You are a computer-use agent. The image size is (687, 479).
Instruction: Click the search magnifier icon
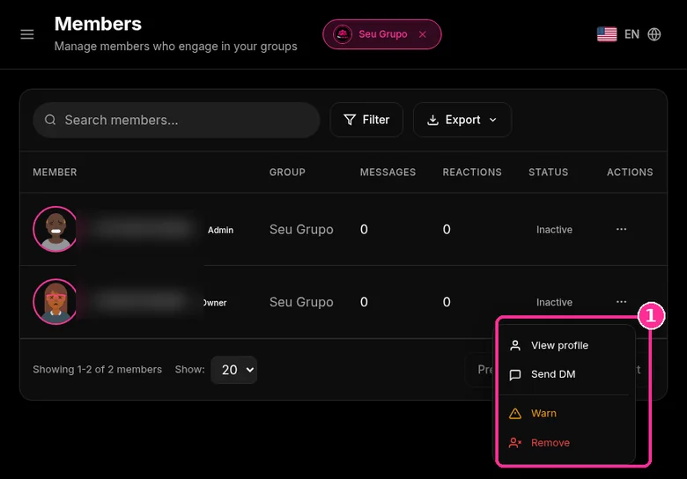tap(50, 120)
